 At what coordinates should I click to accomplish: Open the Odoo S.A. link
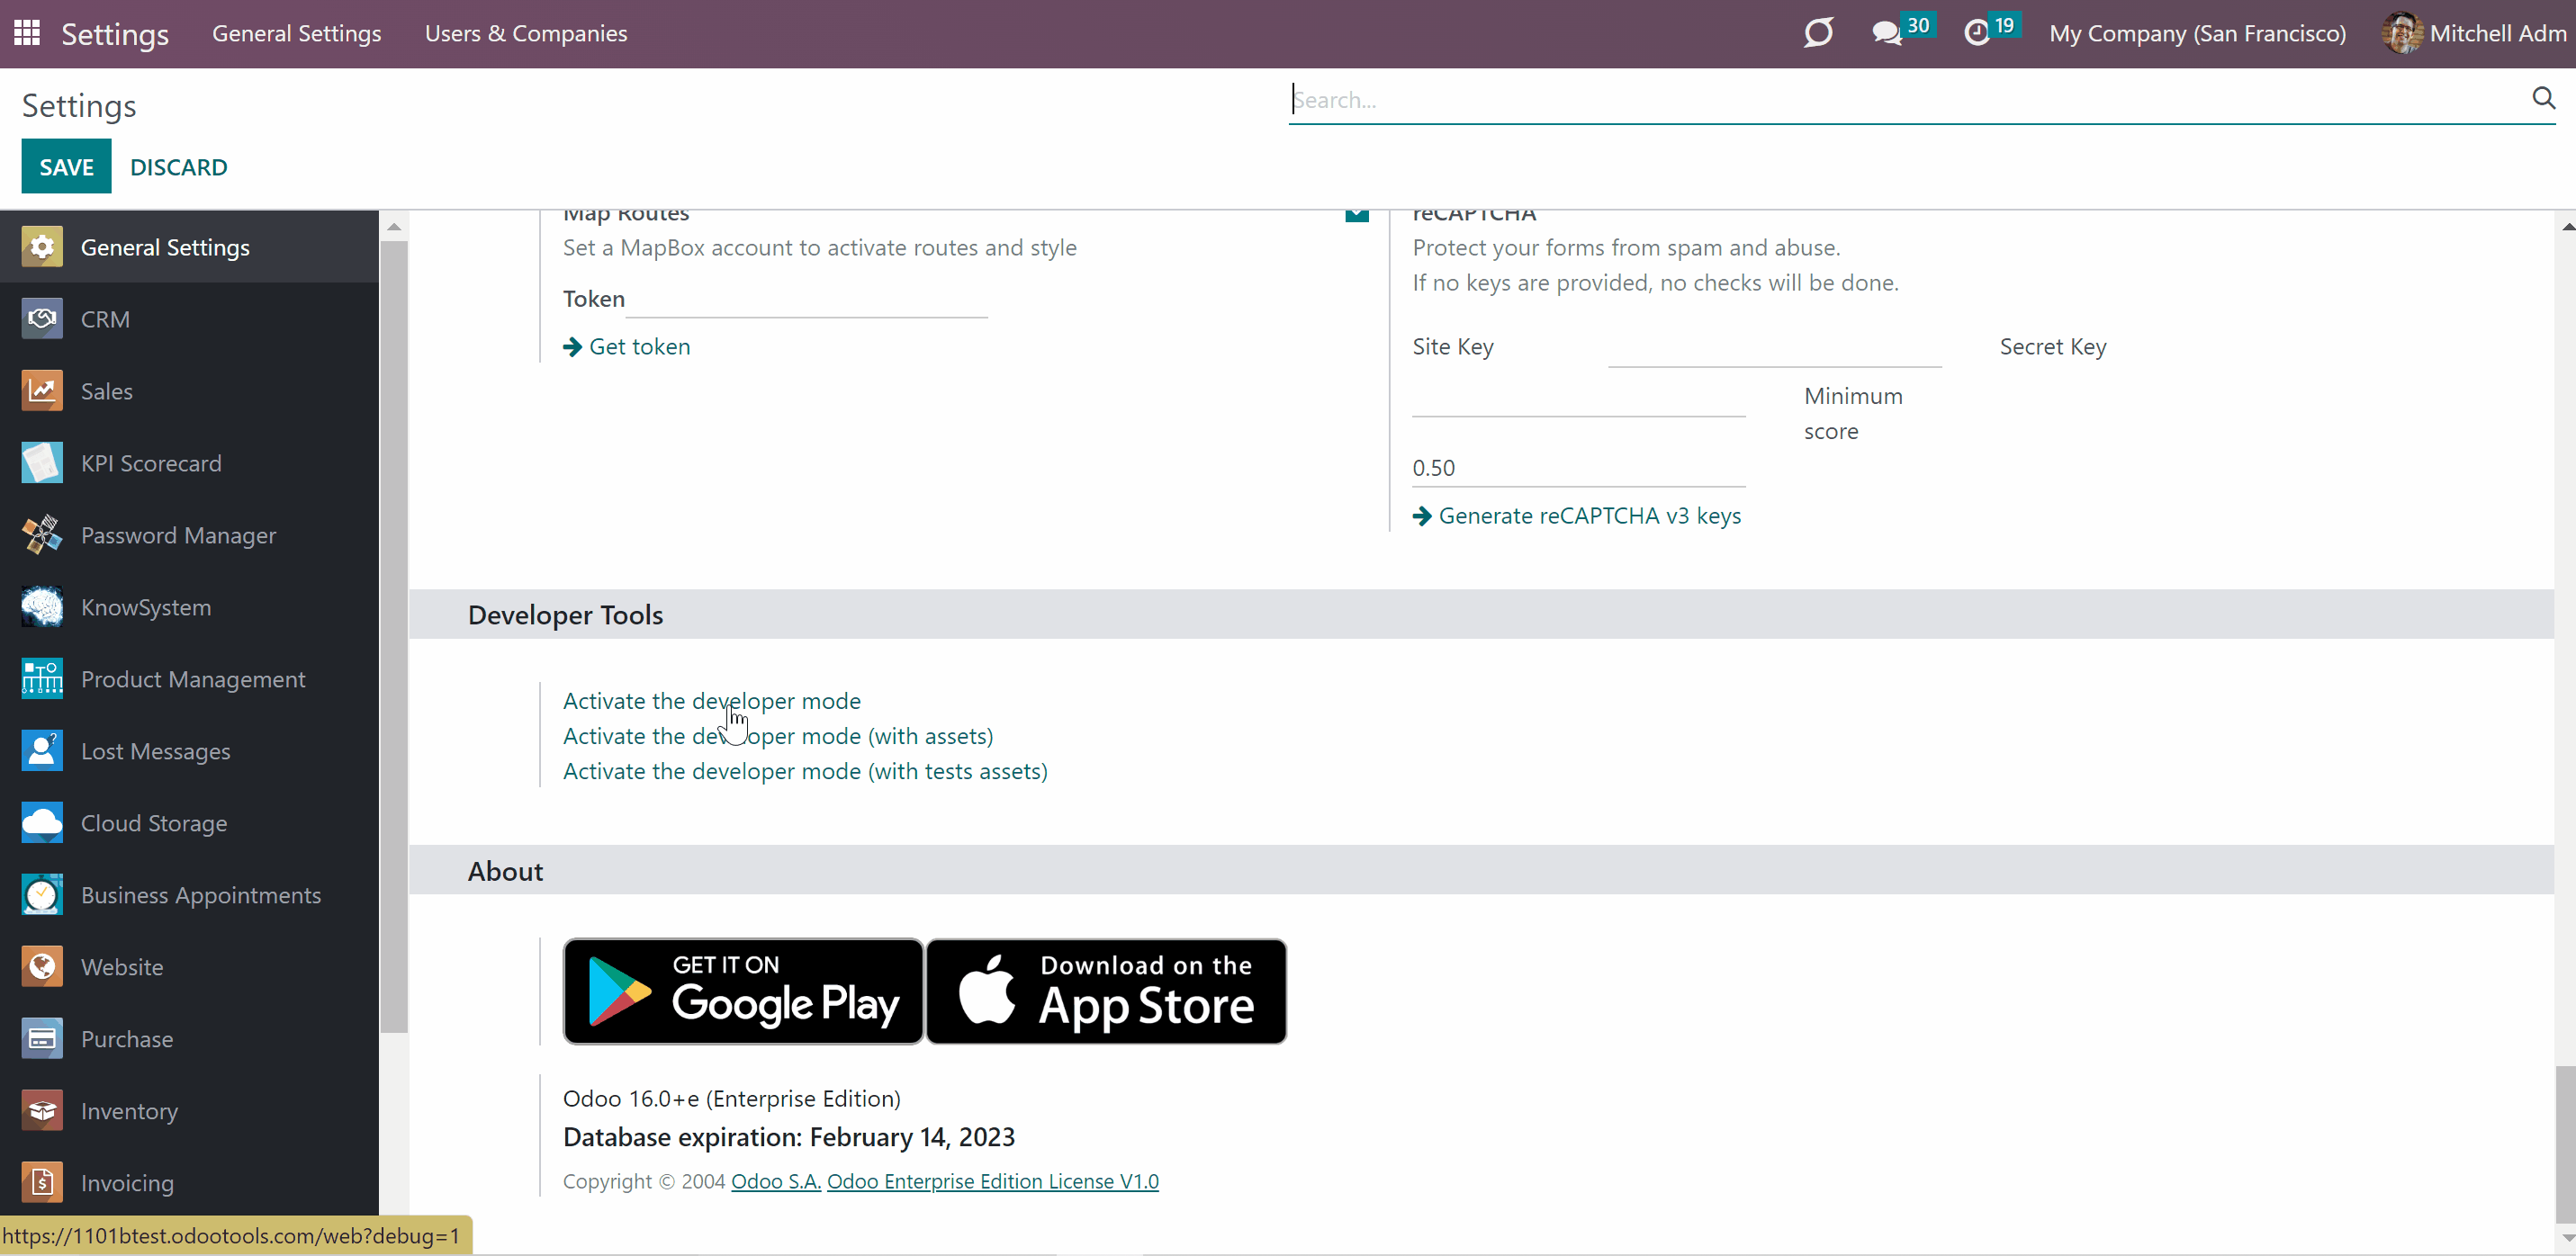pos(776,1181)
